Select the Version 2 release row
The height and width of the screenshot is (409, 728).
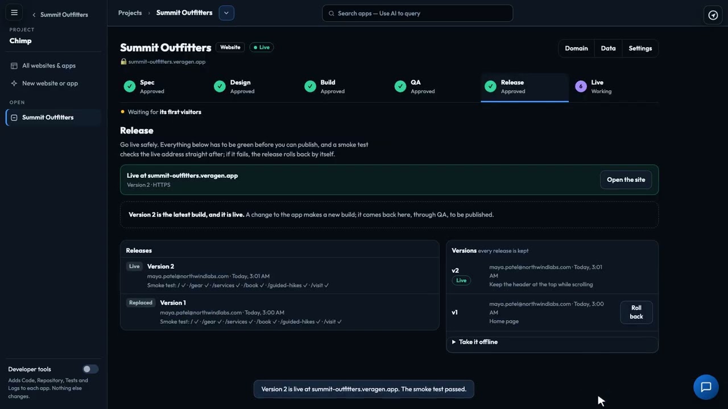click(x=280, y=276)
